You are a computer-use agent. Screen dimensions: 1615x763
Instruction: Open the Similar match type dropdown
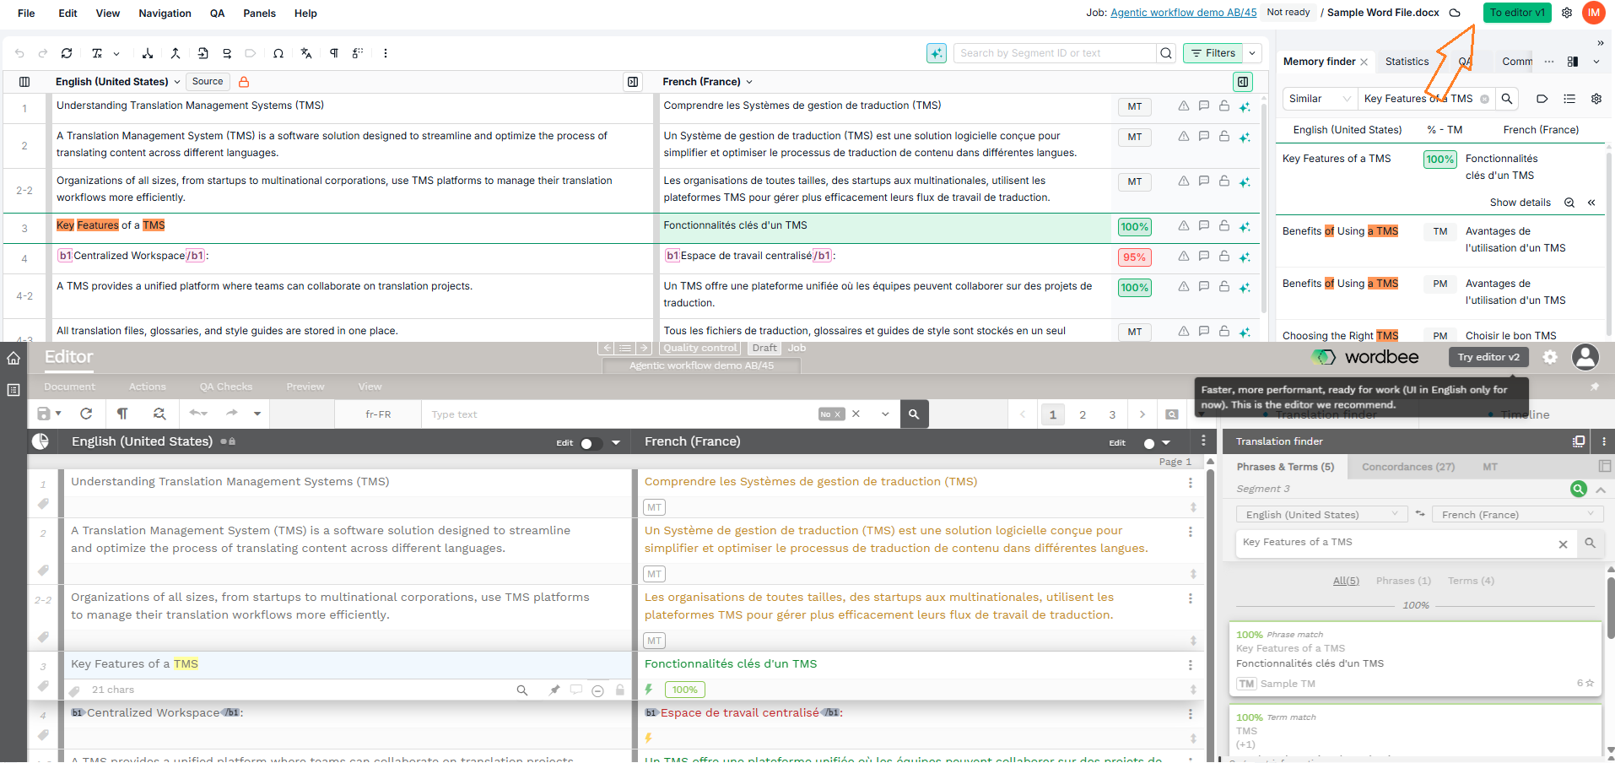pos(1320,99)
